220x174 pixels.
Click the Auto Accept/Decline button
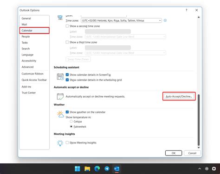(179, 96)
